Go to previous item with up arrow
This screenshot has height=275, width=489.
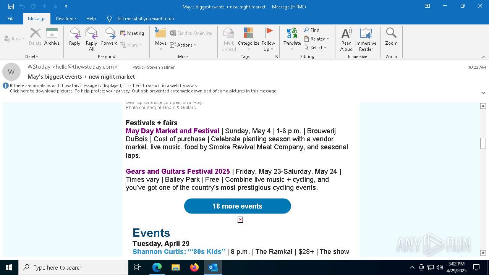click(44, 6)
